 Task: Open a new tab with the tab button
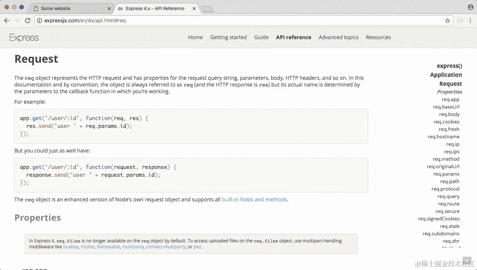(x=207, y=9)
